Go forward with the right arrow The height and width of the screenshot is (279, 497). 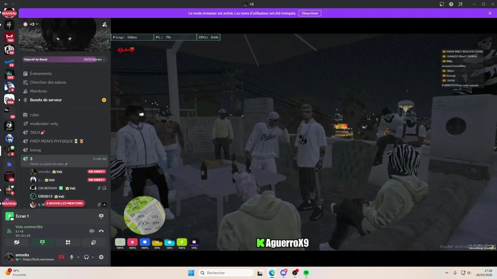pos(12,4)
